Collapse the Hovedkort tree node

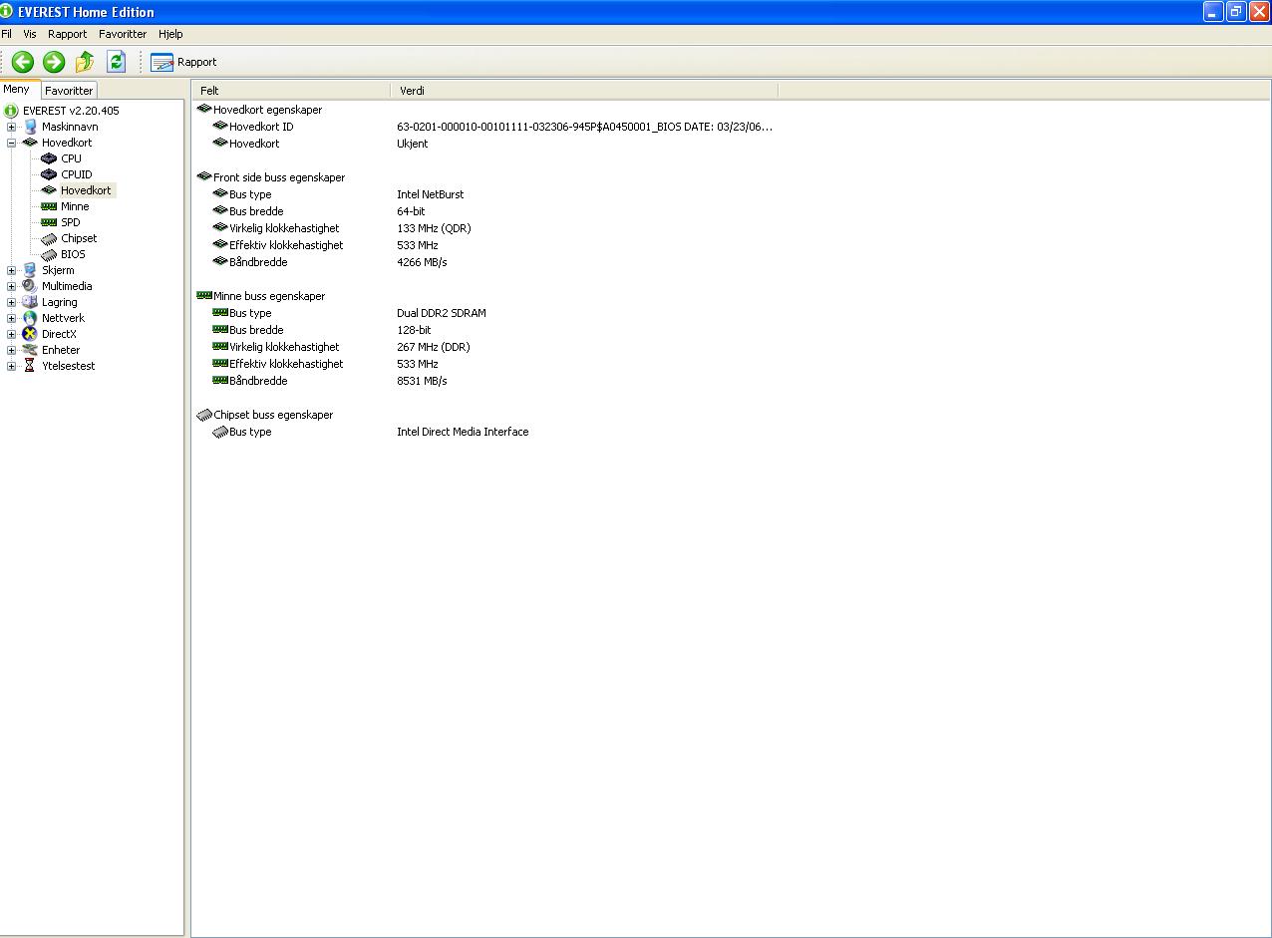coord(11,143)
